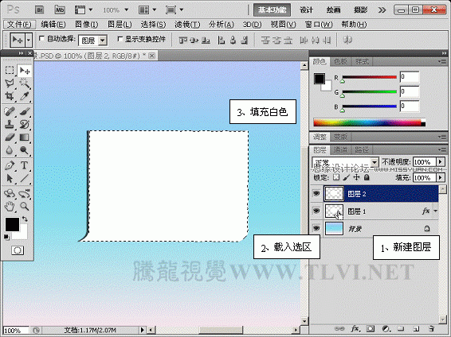Switch to the 通道 tab
The height and width of the screenshot is (337, 451).
(340, 149)
